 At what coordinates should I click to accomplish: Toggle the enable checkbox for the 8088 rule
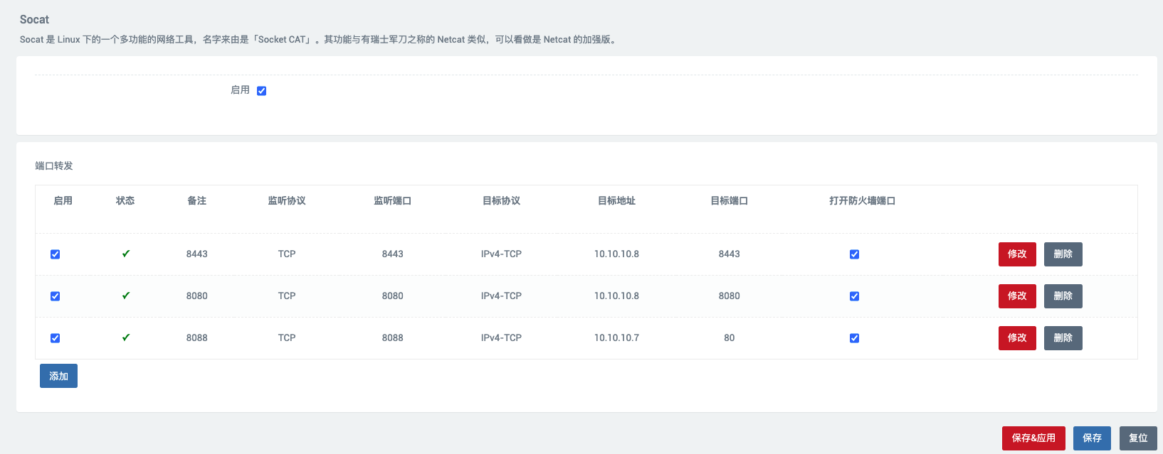[55, 338]
